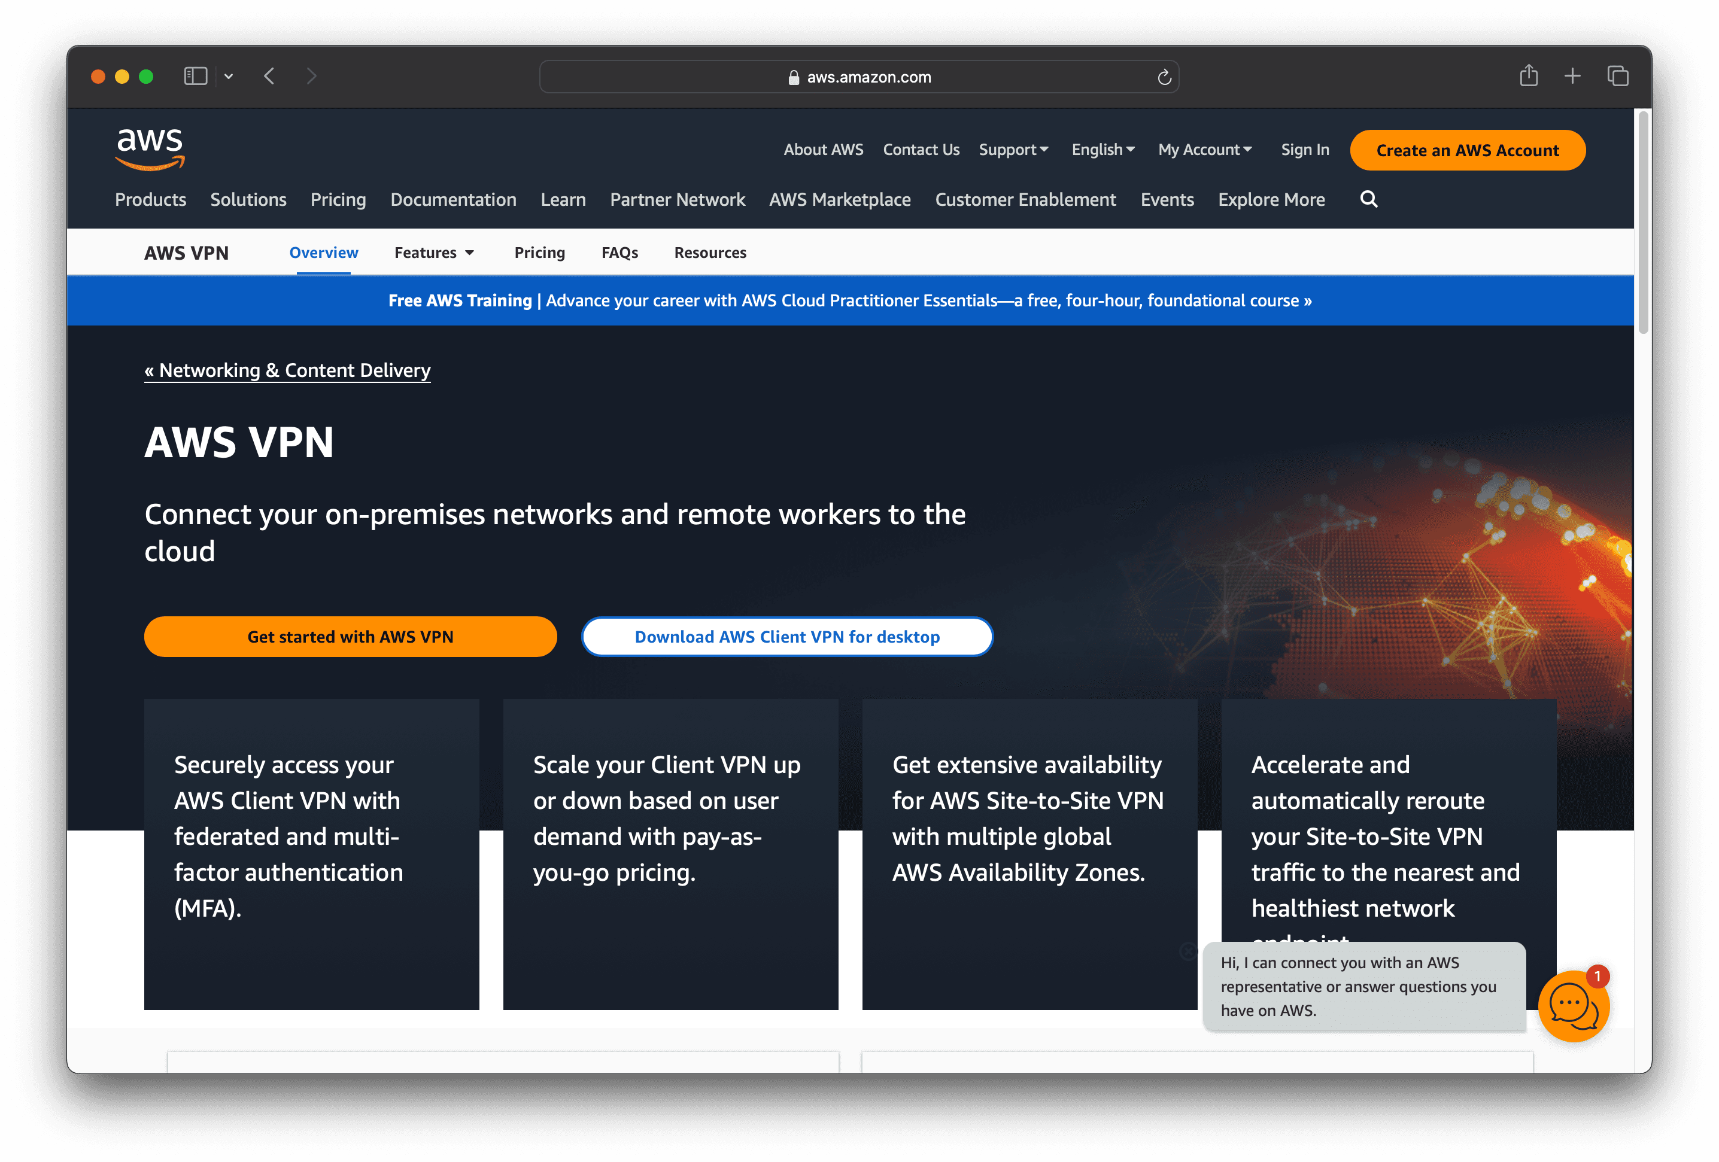
Task: Open the English language dropdown
Action: click(x=1102, y=150)
